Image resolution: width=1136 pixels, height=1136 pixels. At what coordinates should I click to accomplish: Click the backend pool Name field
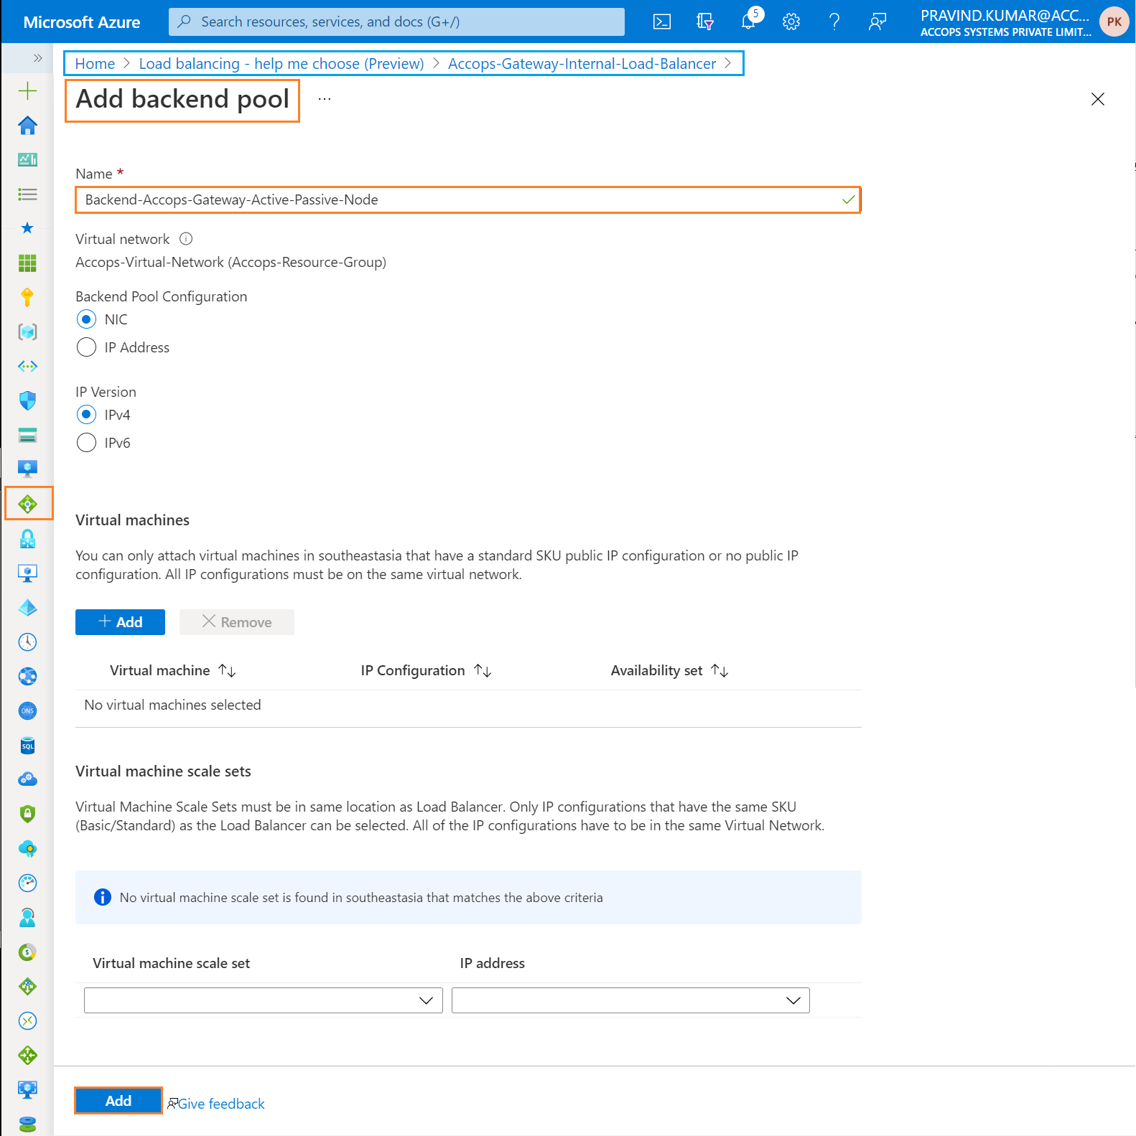coord(467,199)
